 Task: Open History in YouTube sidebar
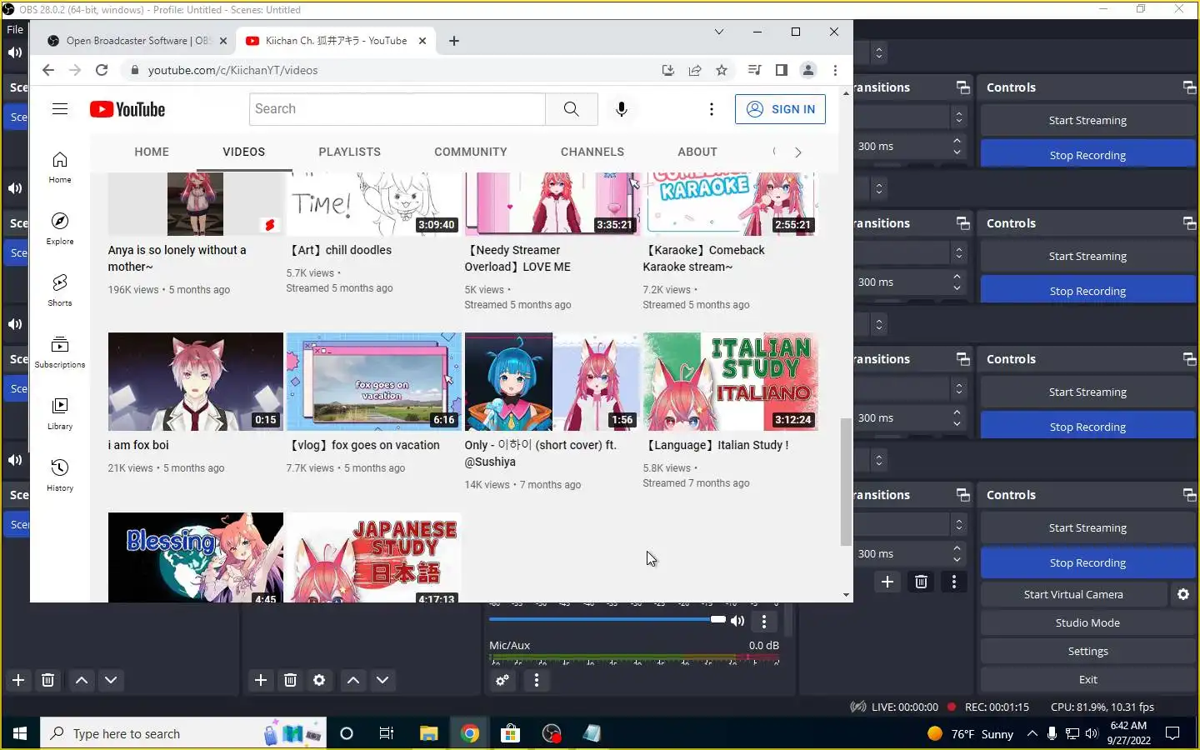click(60, 475)
